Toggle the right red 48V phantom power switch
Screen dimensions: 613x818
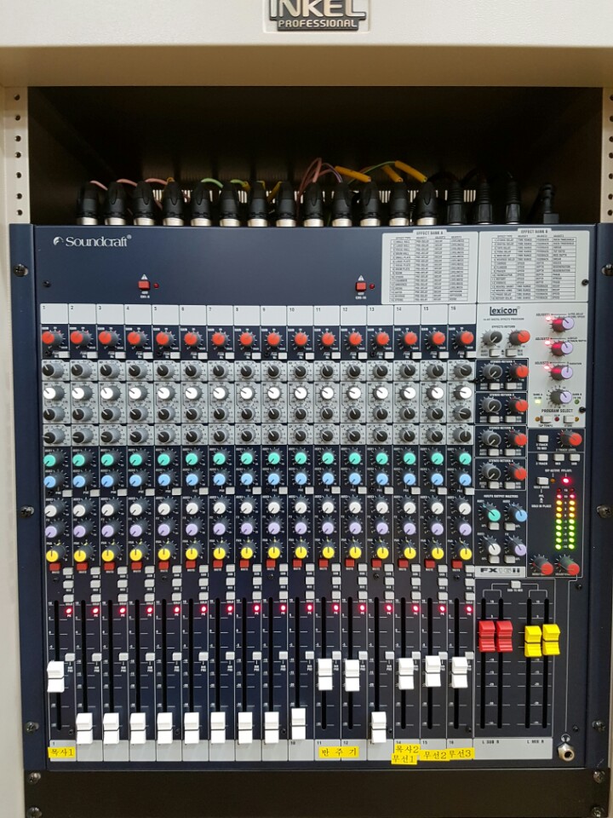361,286
